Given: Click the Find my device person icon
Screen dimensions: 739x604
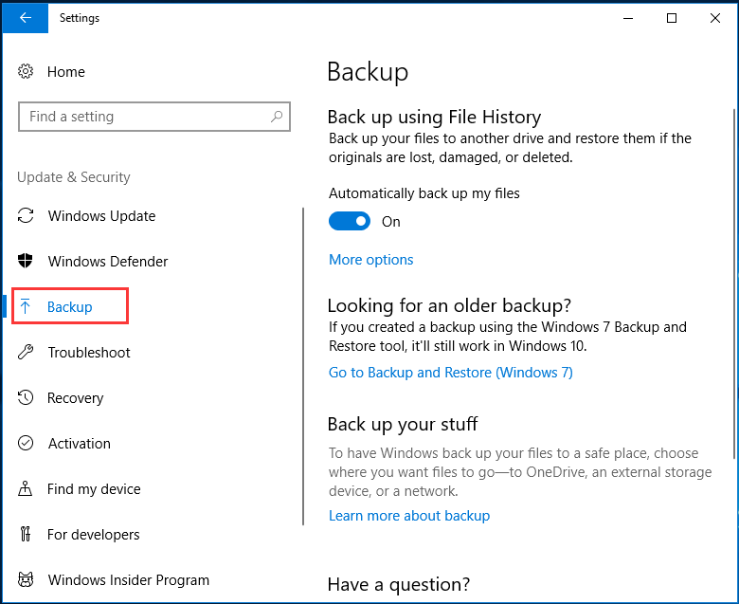Looking at the screenshot, I should tap(26, 488).
